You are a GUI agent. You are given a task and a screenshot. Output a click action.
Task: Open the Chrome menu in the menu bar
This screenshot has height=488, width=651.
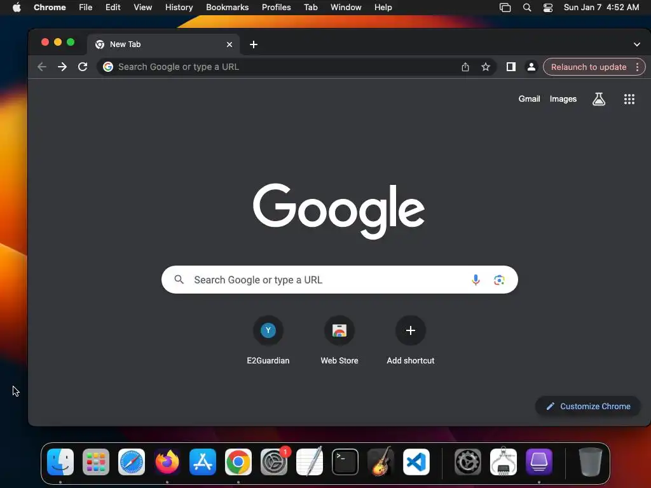(50, 8)
